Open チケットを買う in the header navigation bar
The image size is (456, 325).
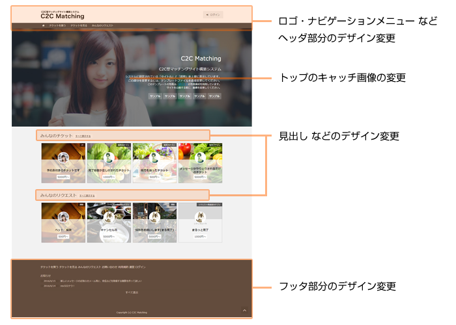tap(57, 25)
